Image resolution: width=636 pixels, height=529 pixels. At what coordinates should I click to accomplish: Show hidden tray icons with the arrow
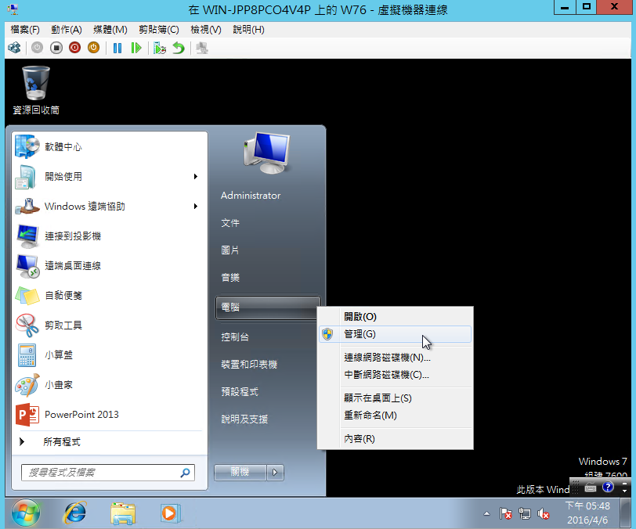click(x=486, y=514)
